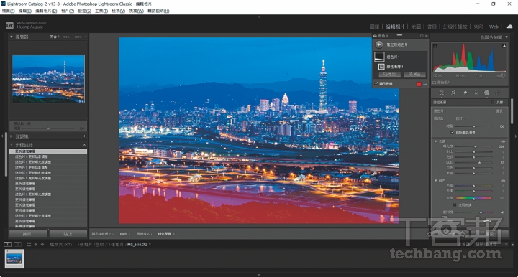Screen dimensions: 518x277
Task: Hide right panel group arrow
Action: [x=516, y=136]
